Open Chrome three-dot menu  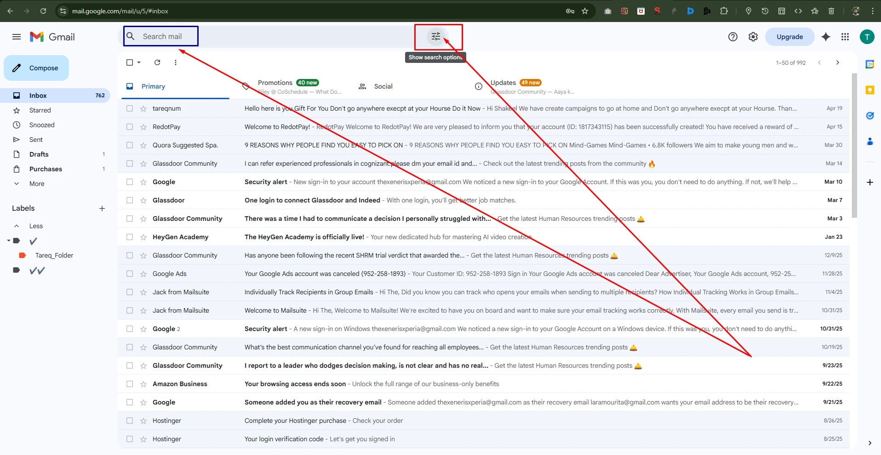873,11
